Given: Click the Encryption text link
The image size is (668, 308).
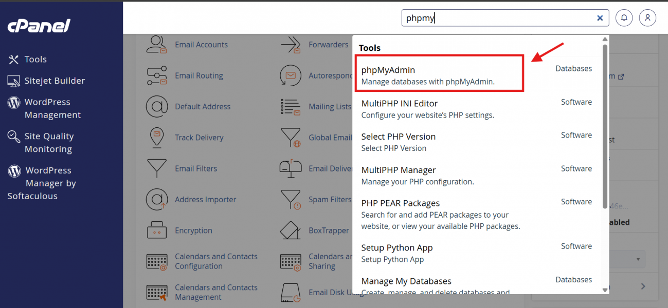Looking at the screenshot, I should 193,230.
